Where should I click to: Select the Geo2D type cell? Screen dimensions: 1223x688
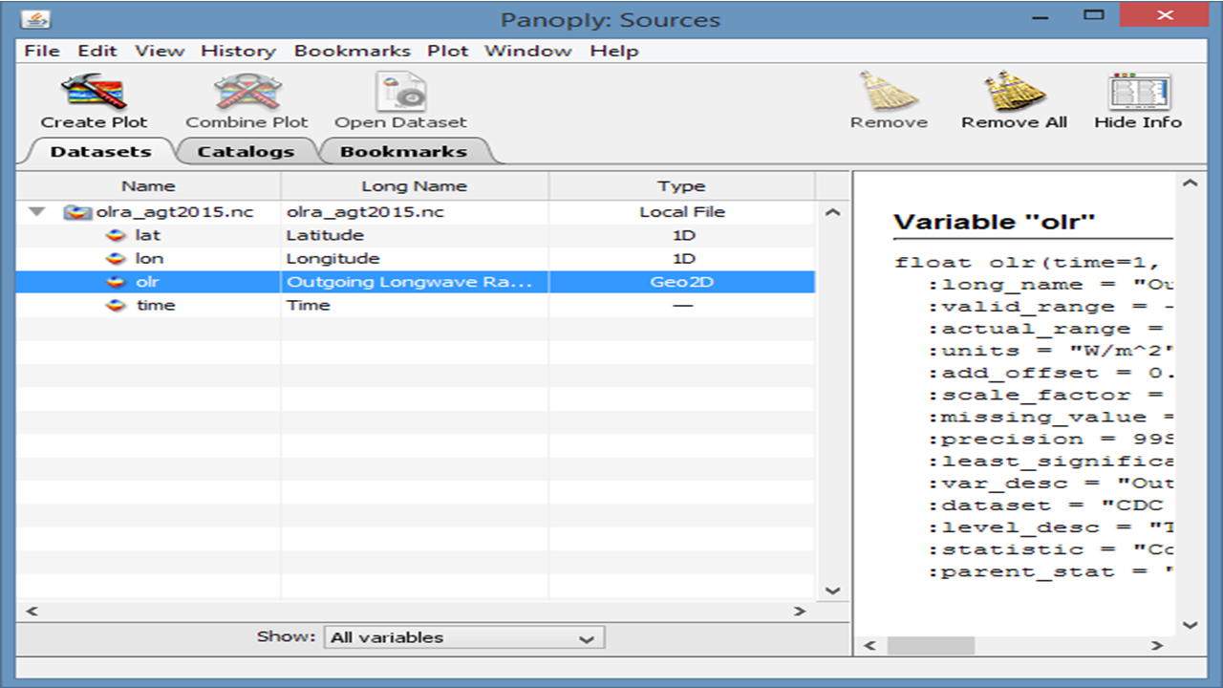681,282
